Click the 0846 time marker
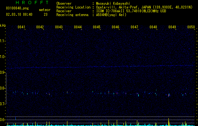The height and width of the screenshot is (126, 198). (116, 27)
